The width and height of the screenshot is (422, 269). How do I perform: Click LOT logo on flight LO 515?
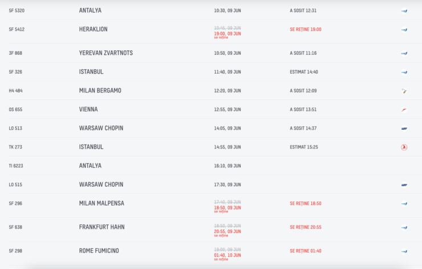coord(404,185)
